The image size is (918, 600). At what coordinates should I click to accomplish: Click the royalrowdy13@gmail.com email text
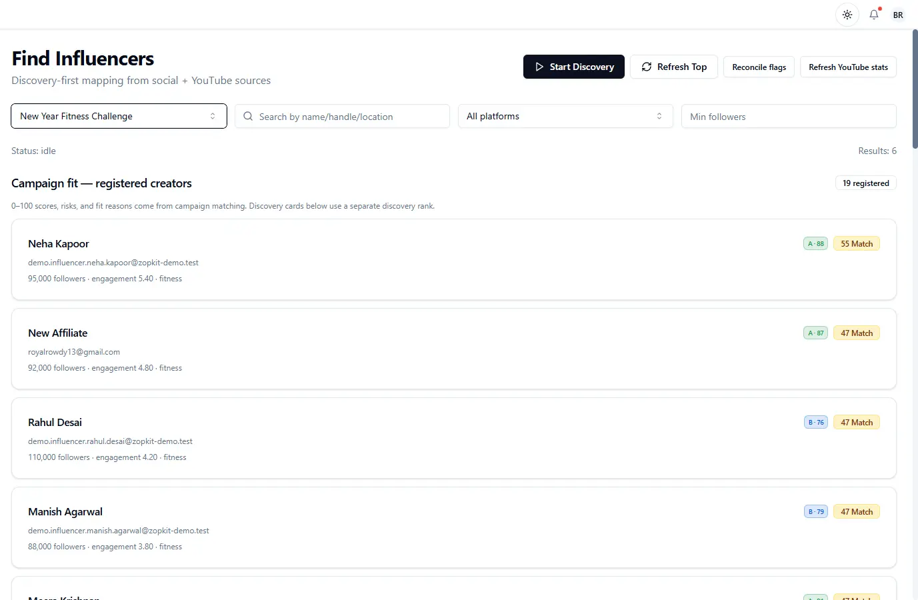tap(74, 352)
